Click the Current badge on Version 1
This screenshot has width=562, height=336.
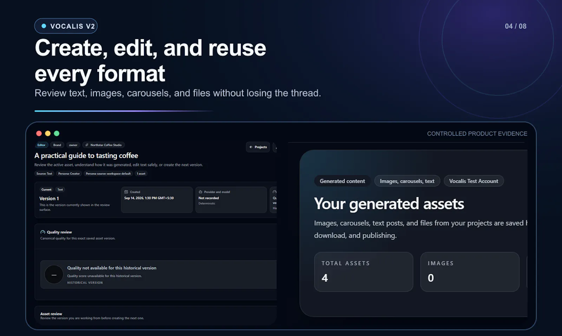point(46,190)
